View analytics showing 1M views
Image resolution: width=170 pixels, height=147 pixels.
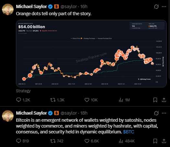pyautogui.click(x=124, y=100)
